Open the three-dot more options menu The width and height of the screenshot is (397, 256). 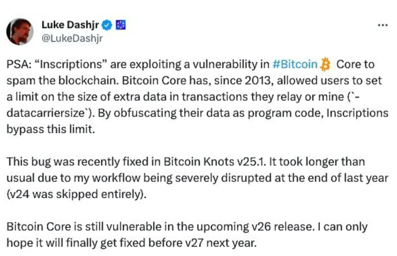382,25
